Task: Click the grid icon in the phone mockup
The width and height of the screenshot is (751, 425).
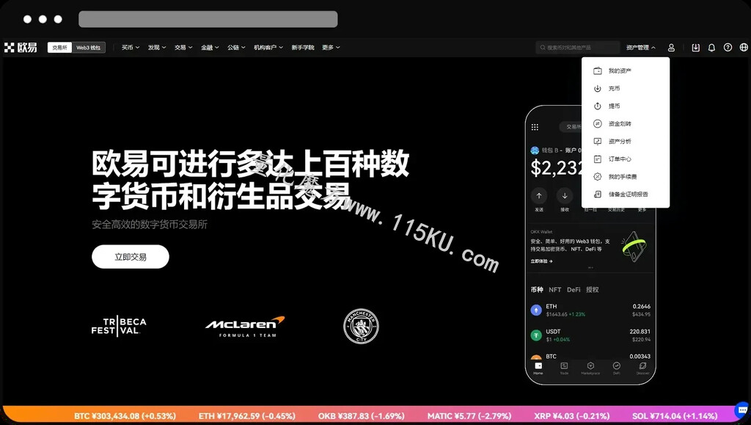Action: [535, 127]
